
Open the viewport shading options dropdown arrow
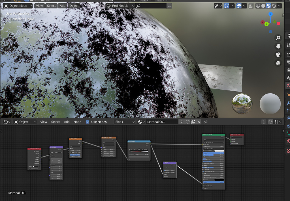click(279, 6)
